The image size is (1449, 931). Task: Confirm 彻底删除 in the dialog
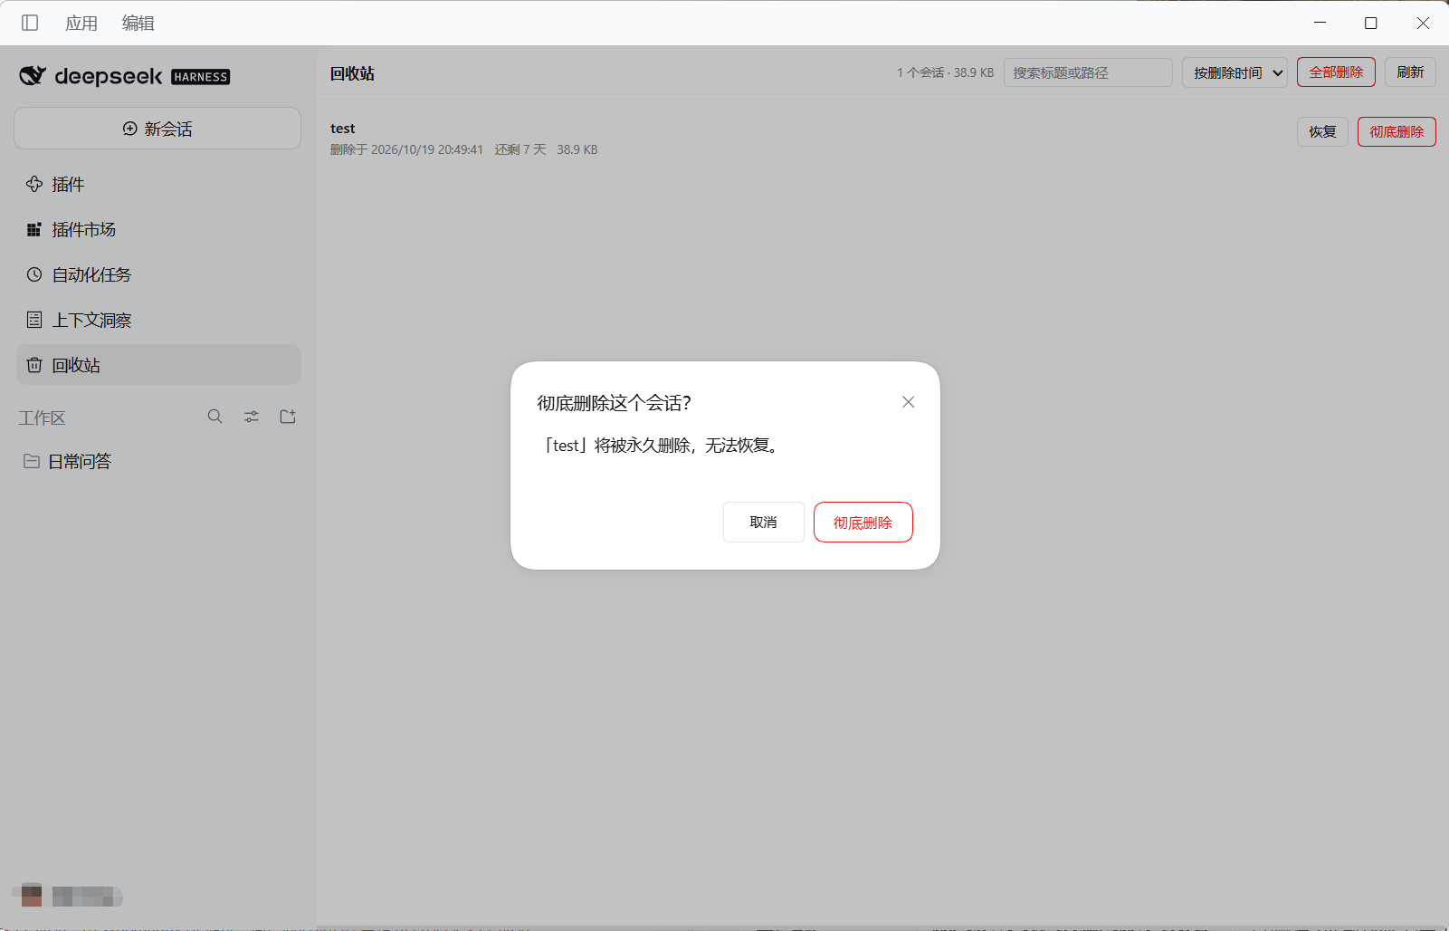coord(863,523)
